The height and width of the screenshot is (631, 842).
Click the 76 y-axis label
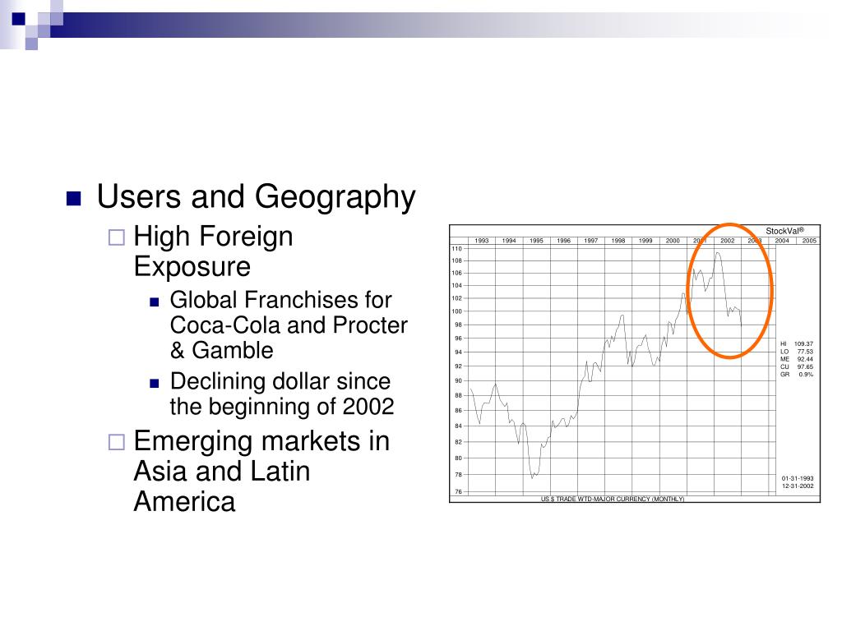458,491
